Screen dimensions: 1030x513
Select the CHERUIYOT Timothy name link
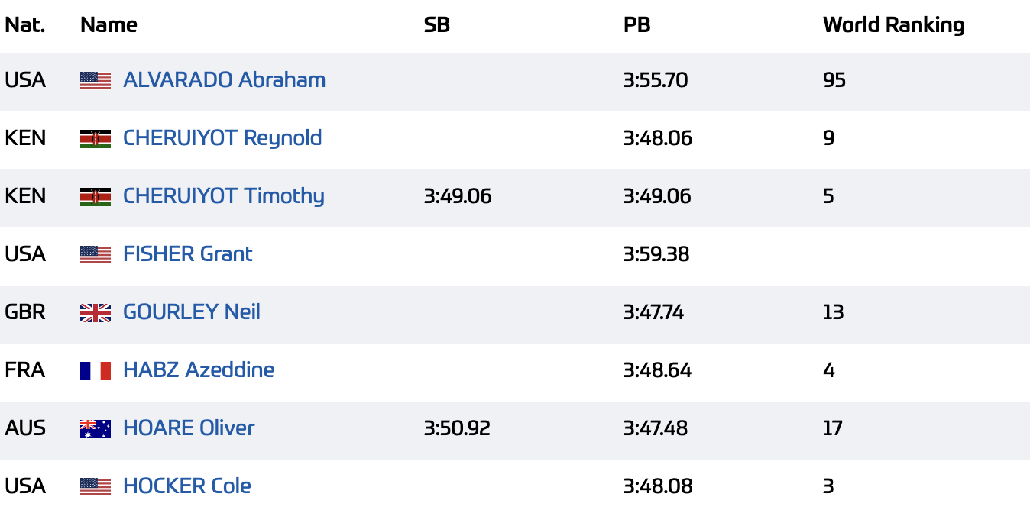coord(224,196)
